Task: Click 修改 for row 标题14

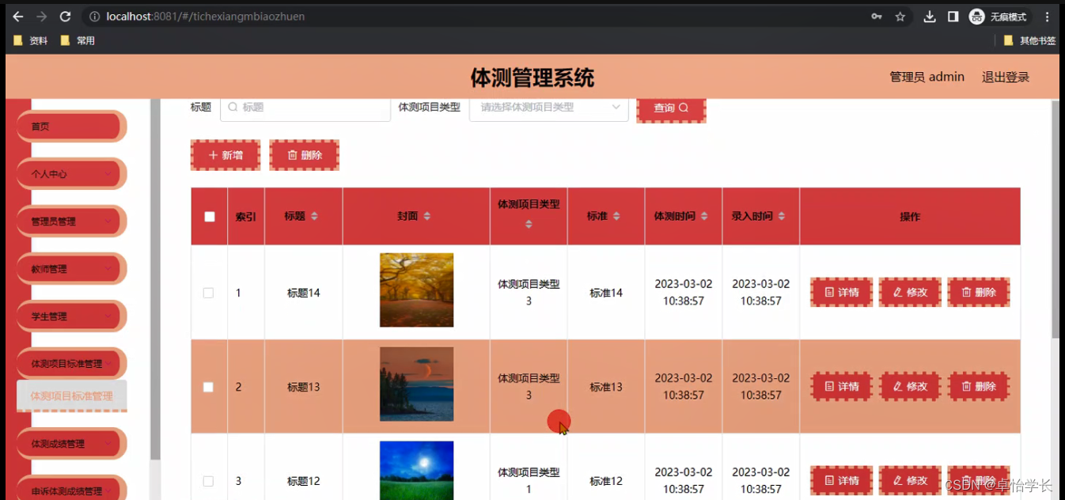Action: (911, 292)
